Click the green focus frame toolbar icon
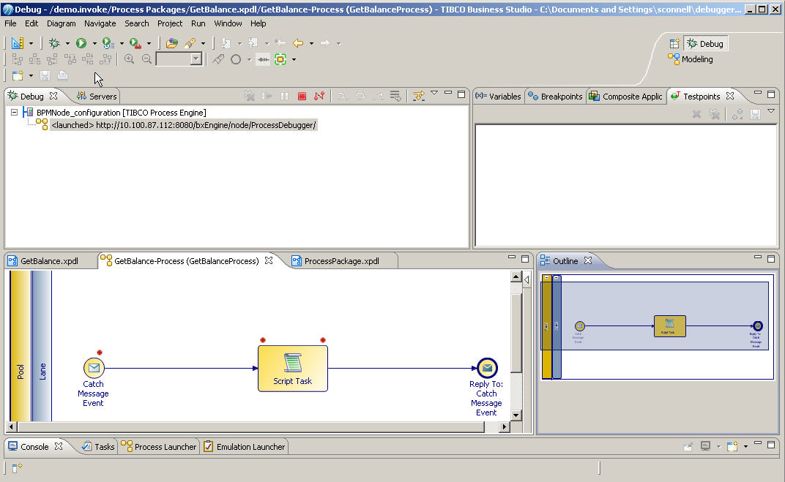 (280, 59)
